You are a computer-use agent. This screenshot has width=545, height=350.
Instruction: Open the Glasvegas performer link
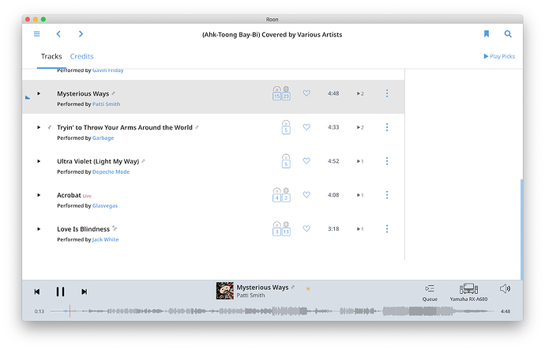105,205
